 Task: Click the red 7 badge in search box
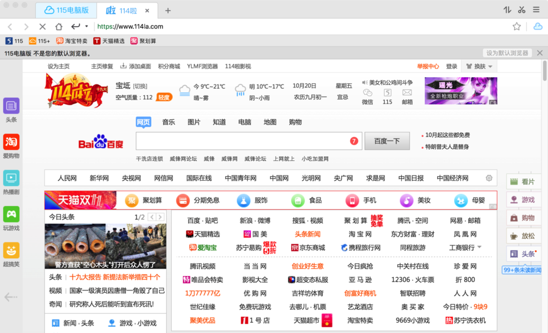coord(354,141)
